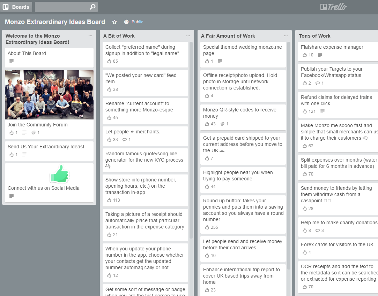Click vote icon on Rename current account card

point(109,118)
